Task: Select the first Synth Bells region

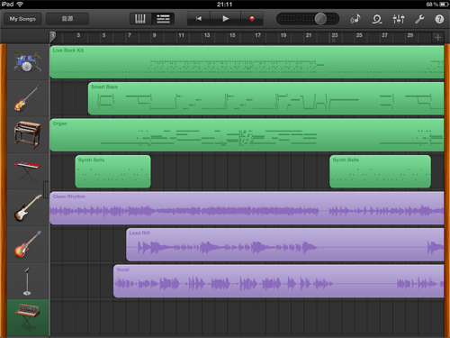Action: 112,171
